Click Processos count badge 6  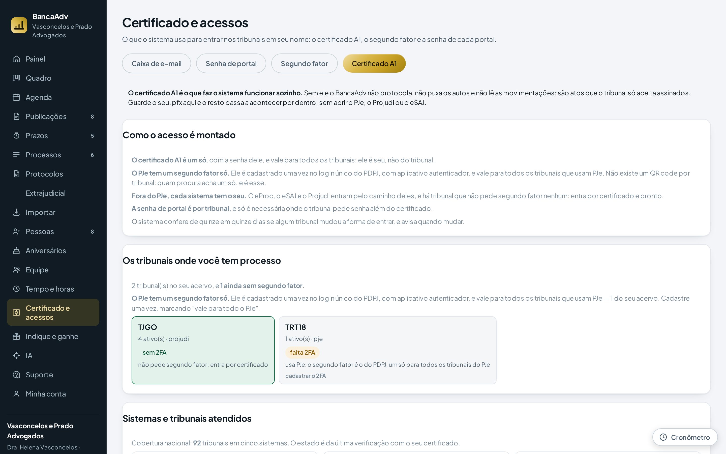pos(93,155)
